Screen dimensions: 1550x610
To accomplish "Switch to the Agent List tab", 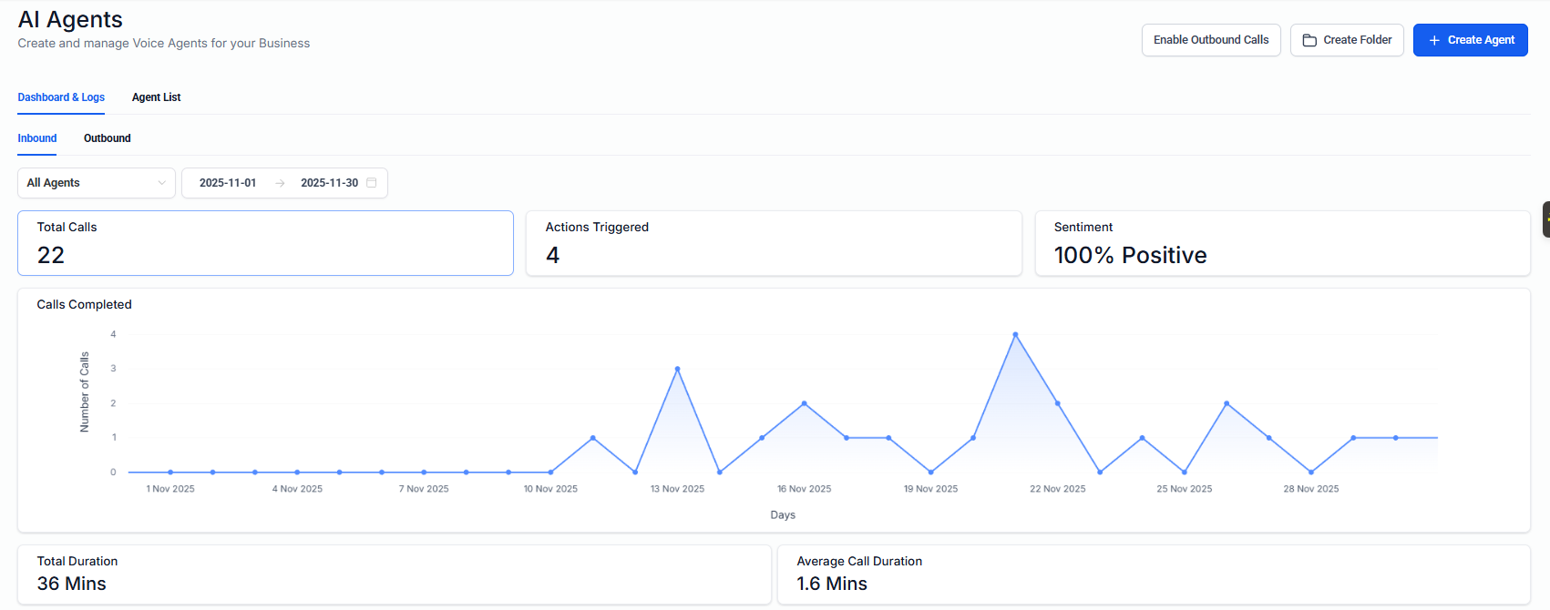I will (x=156, y=97).
